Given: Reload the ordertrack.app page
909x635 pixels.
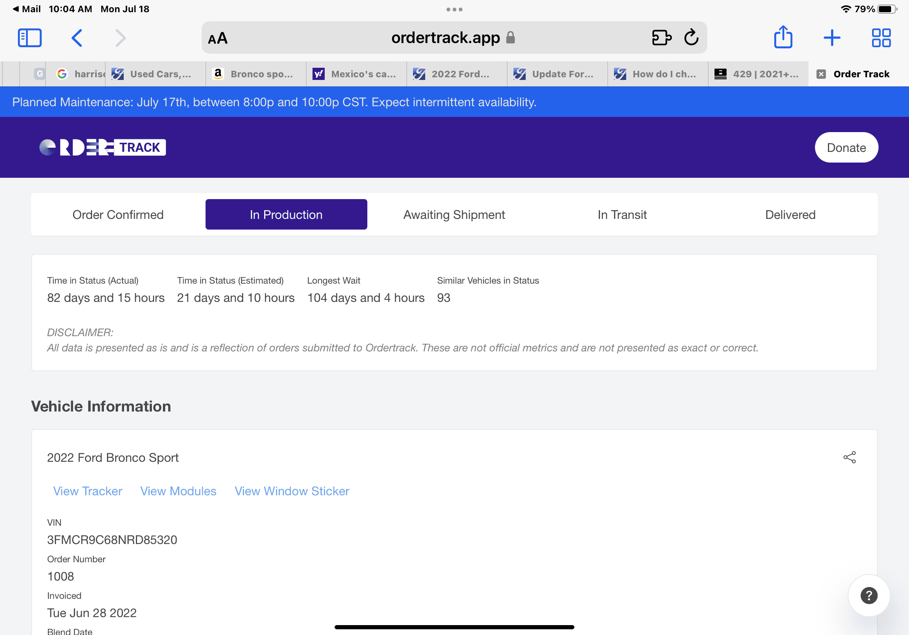Looking at the screenshot, I should (x=691, y=38).
